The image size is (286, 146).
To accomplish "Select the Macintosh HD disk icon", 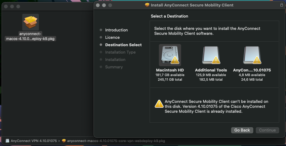I will (x=170, y=55).
